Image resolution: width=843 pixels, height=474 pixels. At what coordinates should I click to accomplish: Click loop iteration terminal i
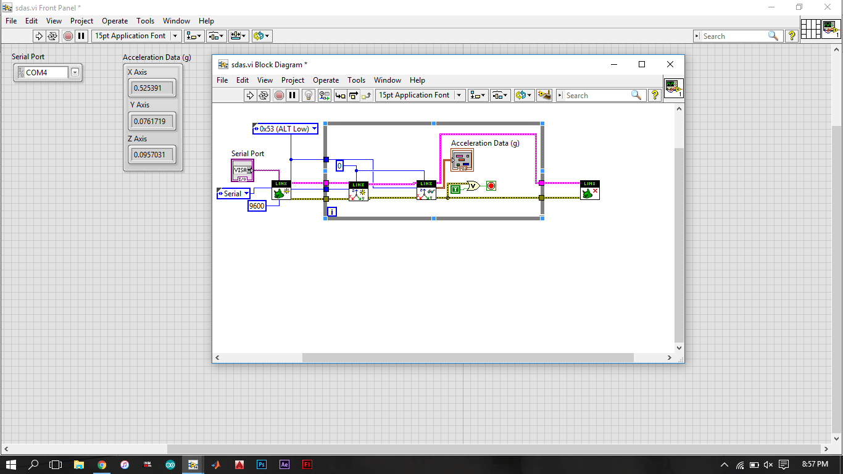(332, 212)
